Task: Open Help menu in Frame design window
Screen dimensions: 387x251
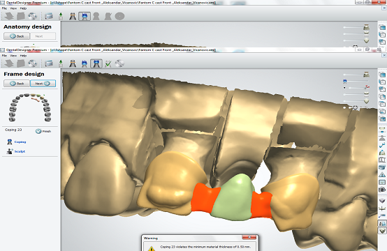Action: pyautogui.click(x=23, y=56)
